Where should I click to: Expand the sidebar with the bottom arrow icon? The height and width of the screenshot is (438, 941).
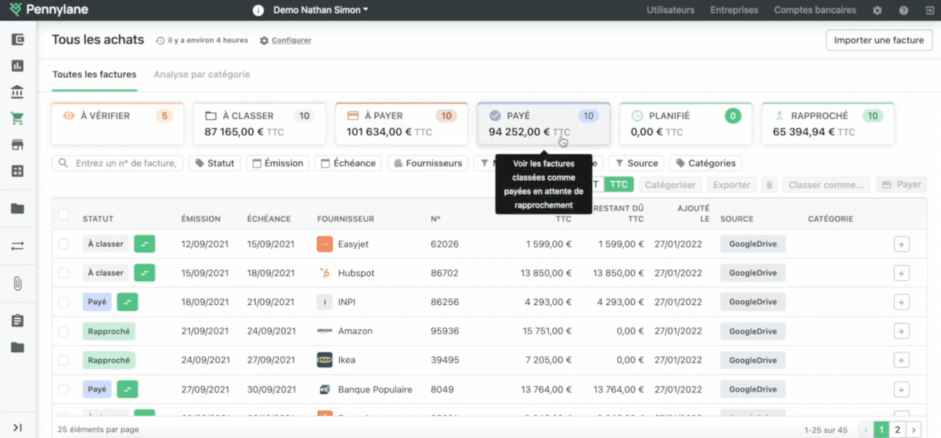(17, 428)
